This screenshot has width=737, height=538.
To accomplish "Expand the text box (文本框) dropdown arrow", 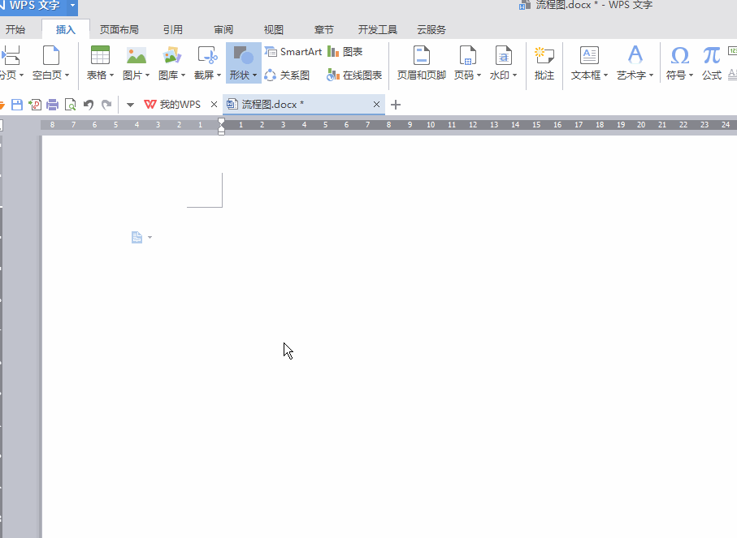I will pos(606,75).
